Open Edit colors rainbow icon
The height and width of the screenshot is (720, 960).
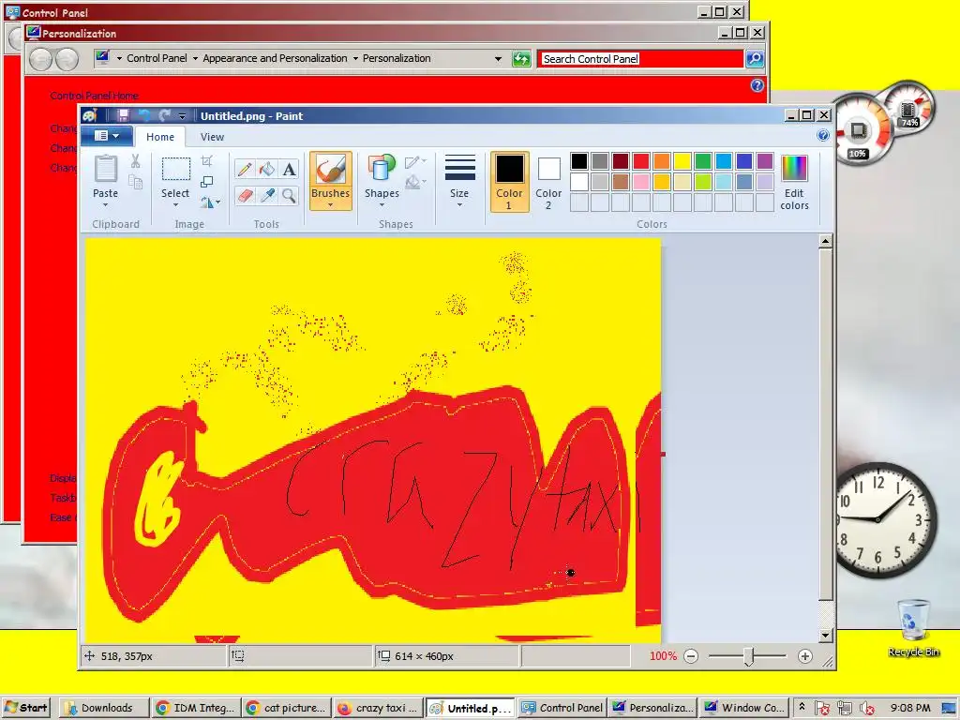point(795,168)
